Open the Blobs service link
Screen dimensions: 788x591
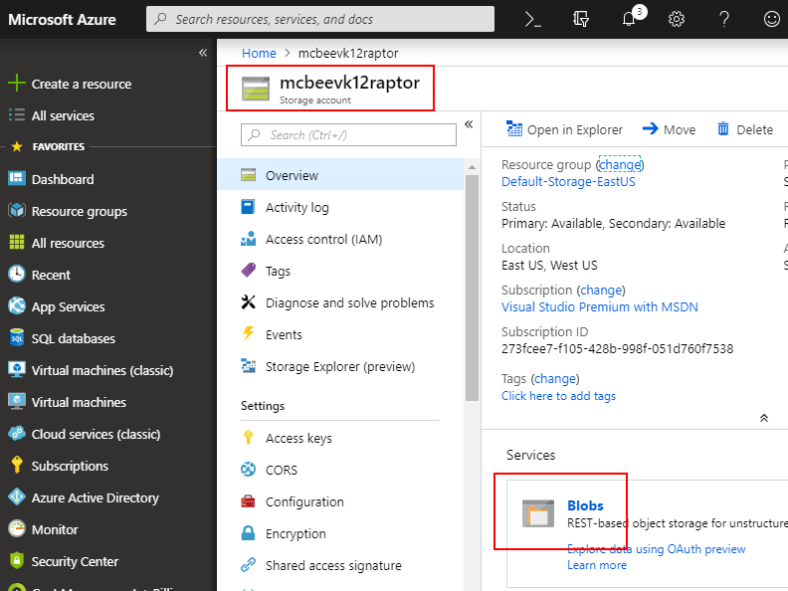coord(585,505)
